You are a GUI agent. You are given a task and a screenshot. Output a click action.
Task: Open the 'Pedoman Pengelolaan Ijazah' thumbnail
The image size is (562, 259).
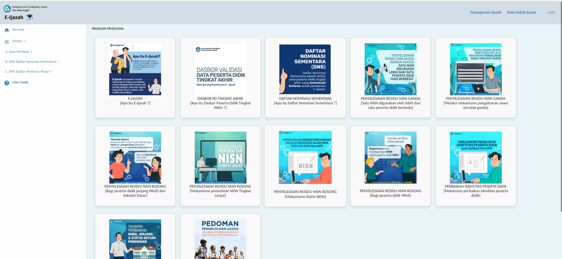220,239
